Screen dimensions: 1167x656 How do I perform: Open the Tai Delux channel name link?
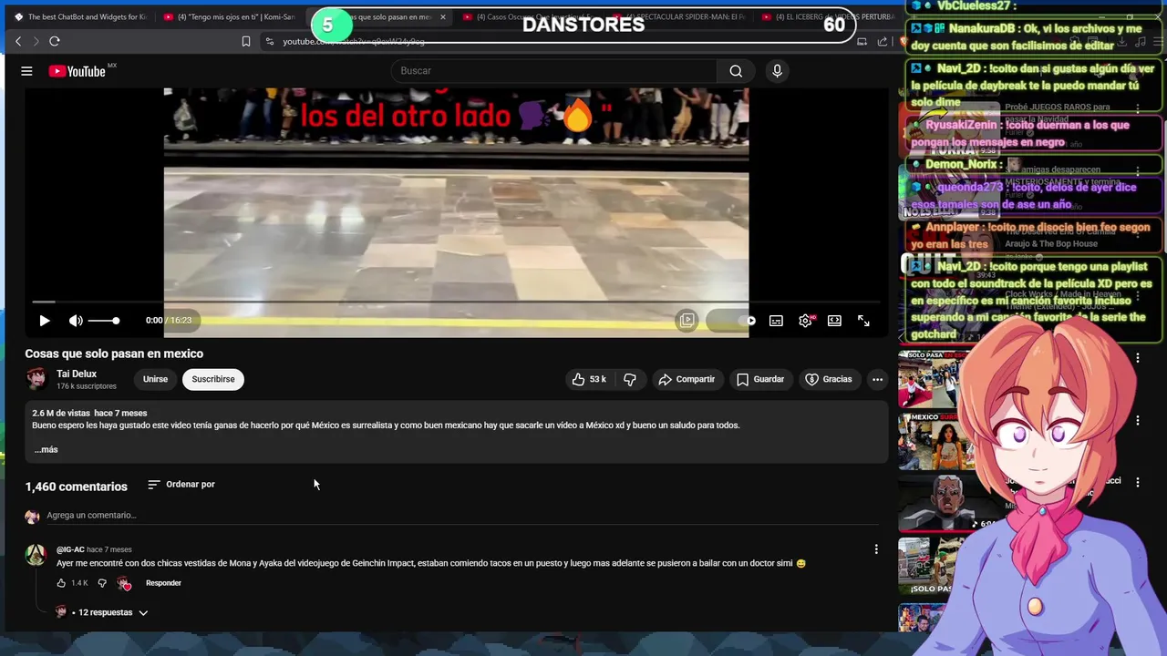(77, 374)
